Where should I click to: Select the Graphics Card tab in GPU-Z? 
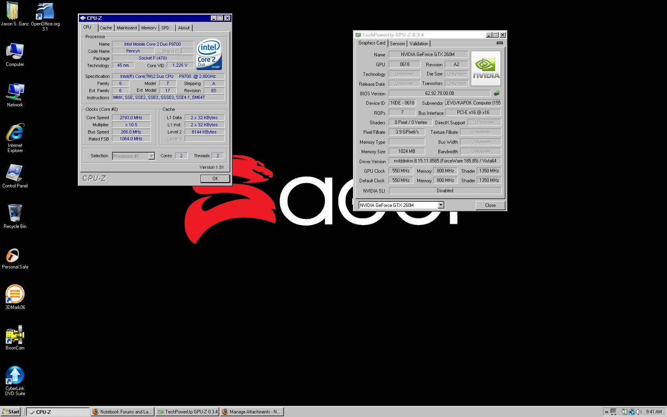pyautogui.click(x=372, y=43)
